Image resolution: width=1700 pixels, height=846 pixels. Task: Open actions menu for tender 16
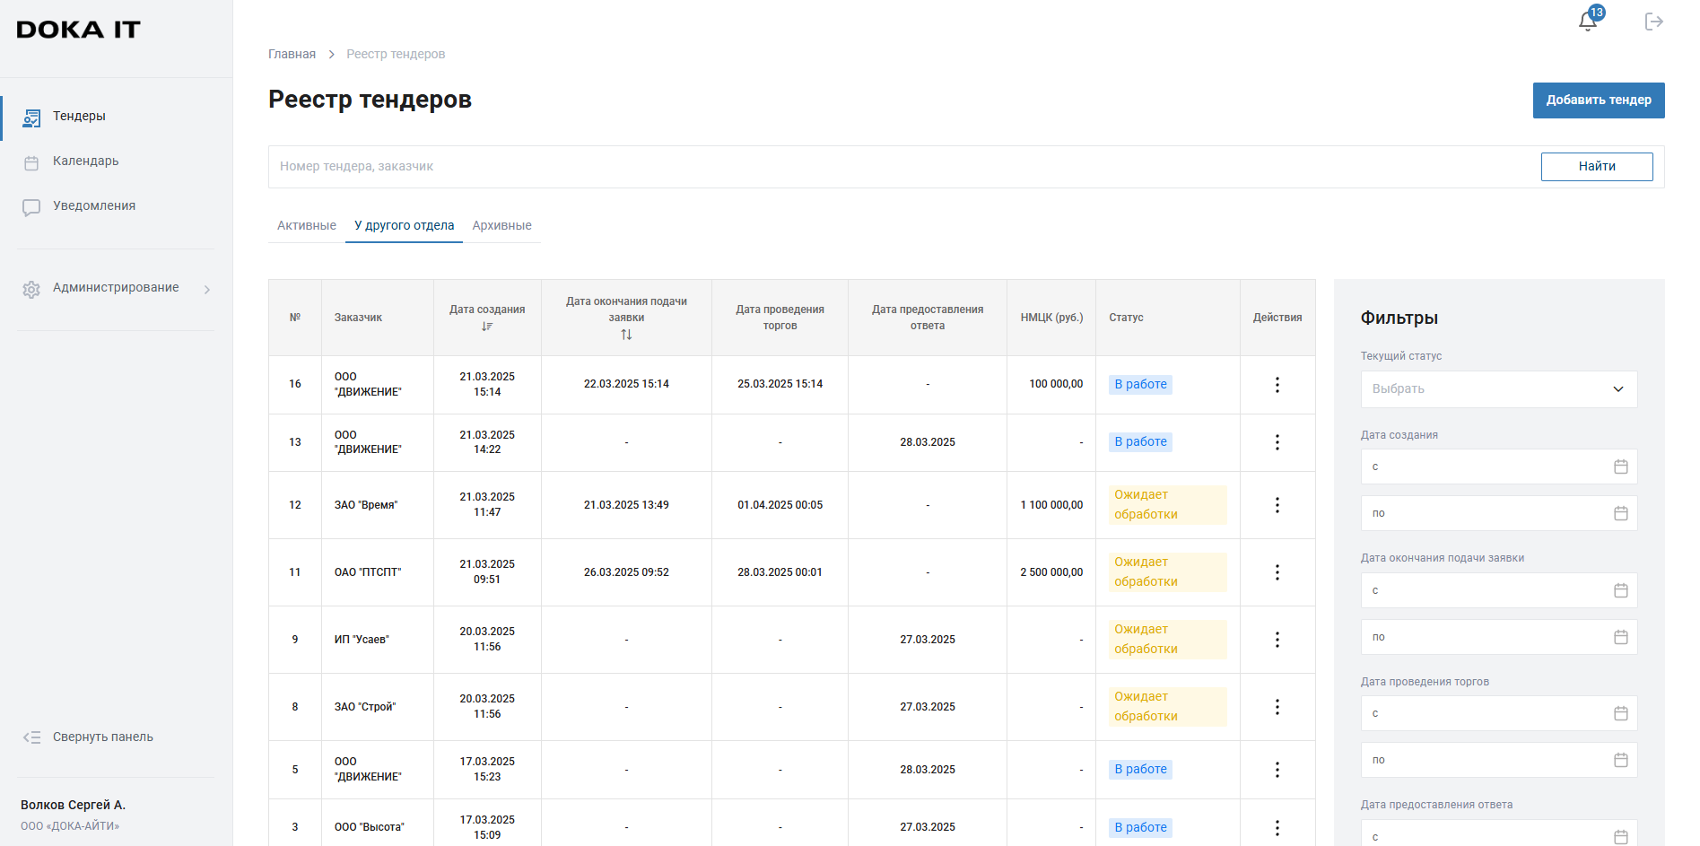click(x=1277, y=385)
